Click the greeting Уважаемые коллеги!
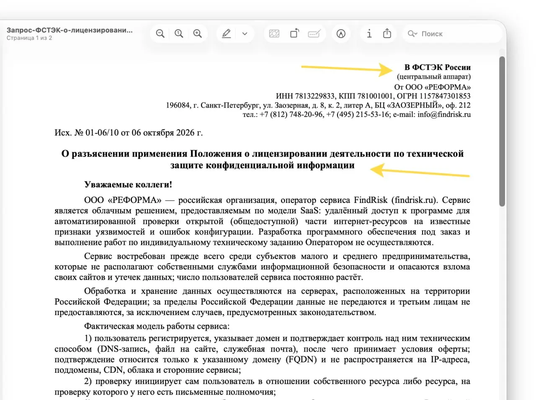 pos(128,185)
